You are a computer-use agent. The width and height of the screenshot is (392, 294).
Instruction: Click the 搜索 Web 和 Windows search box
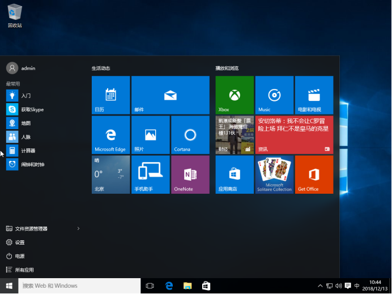(x=79, y=286)
